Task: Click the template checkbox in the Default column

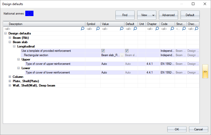Action: 127,51
